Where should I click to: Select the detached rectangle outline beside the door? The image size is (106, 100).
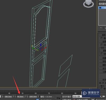coord(65,66)
